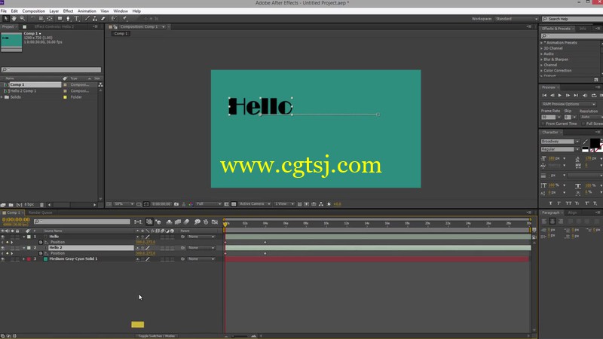Select the Brush tool
Image resolution: width=603 pixels, height=339 pixels.
(x=87, y=18)
